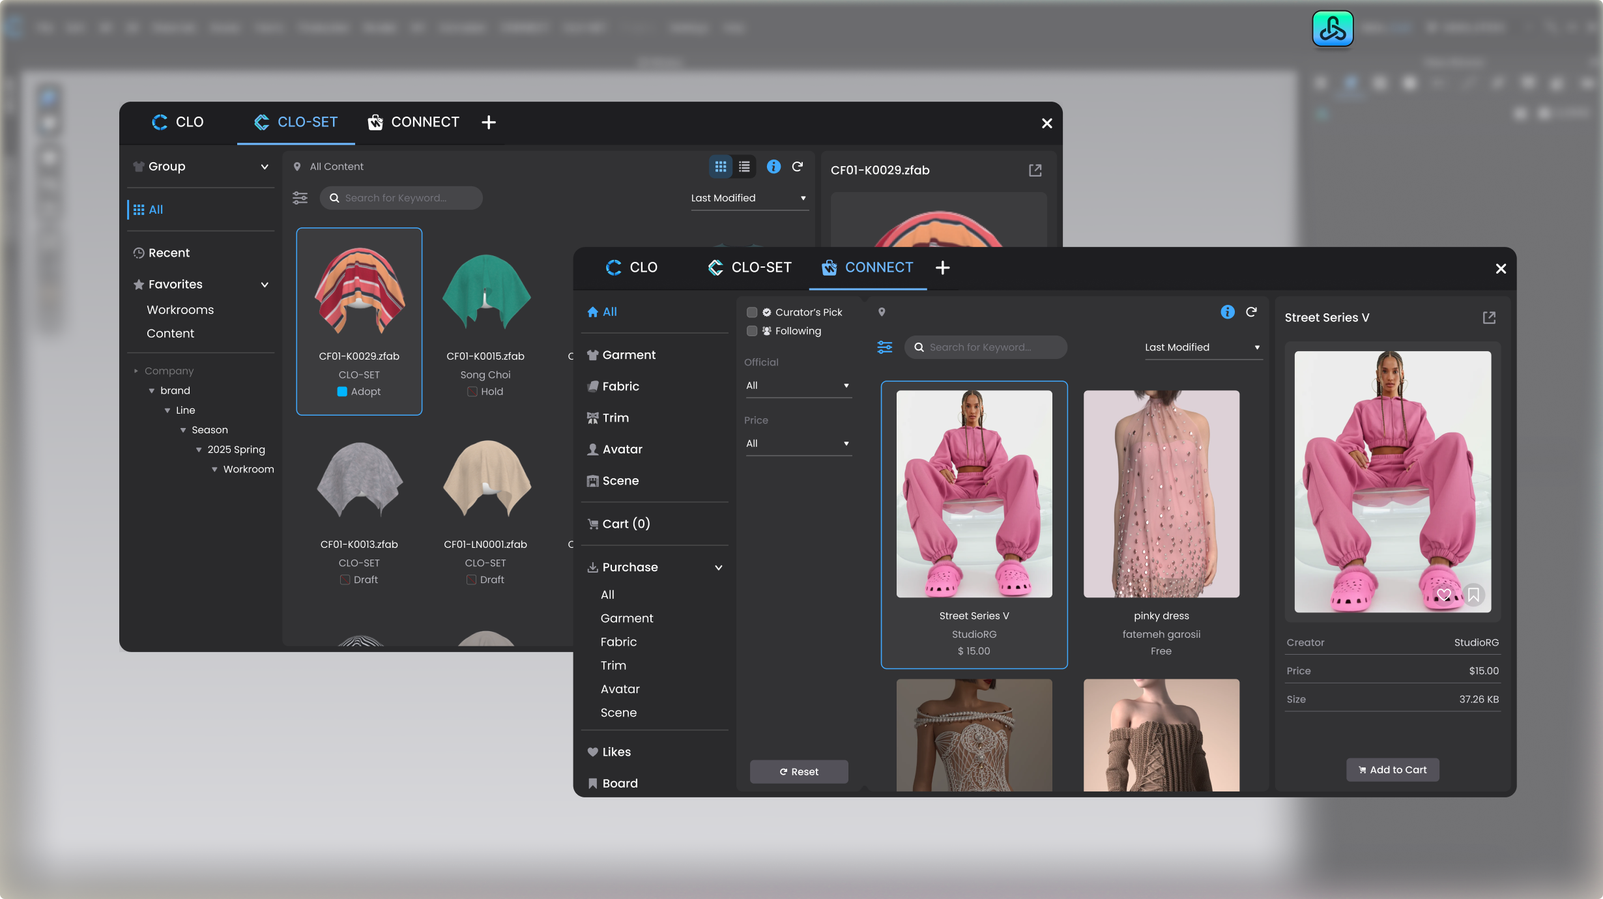Open info icon in CLO-SET window
1603x899 pixels.
(773, 167)
